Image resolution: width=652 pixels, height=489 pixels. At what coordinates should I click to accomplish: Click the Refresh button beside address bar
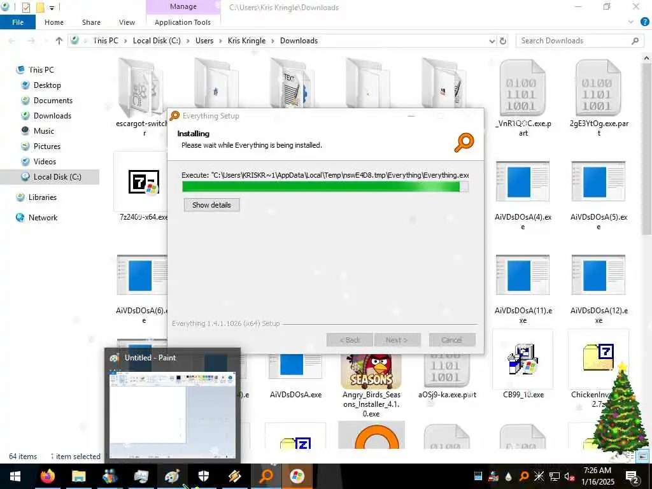click(x=503, y=41)
